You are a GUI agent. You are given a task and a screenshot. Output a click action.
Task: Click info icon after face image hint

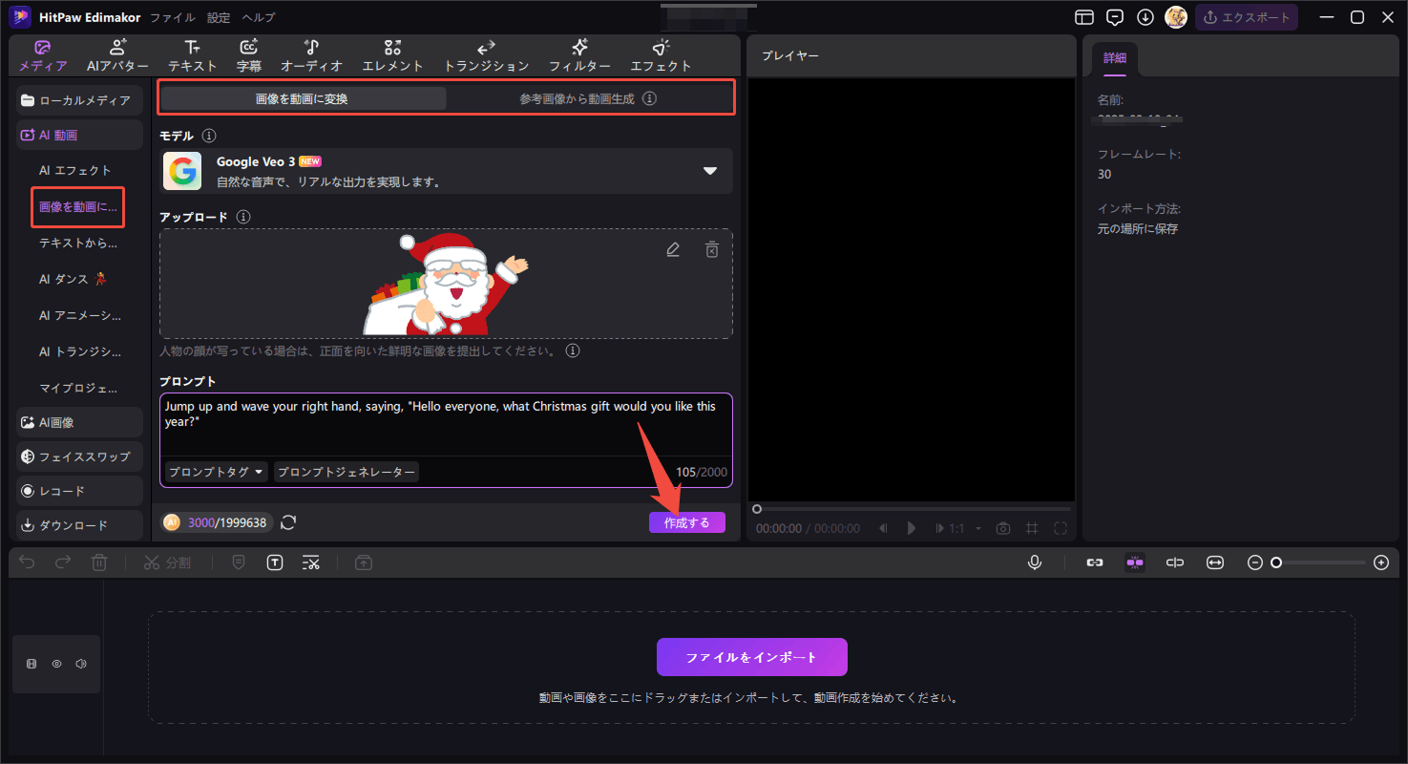point(573,351)
